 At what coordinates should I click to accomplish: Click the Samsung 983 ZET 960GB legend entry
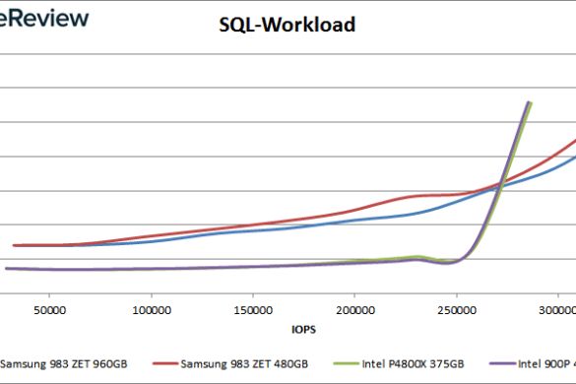[63, 363]
